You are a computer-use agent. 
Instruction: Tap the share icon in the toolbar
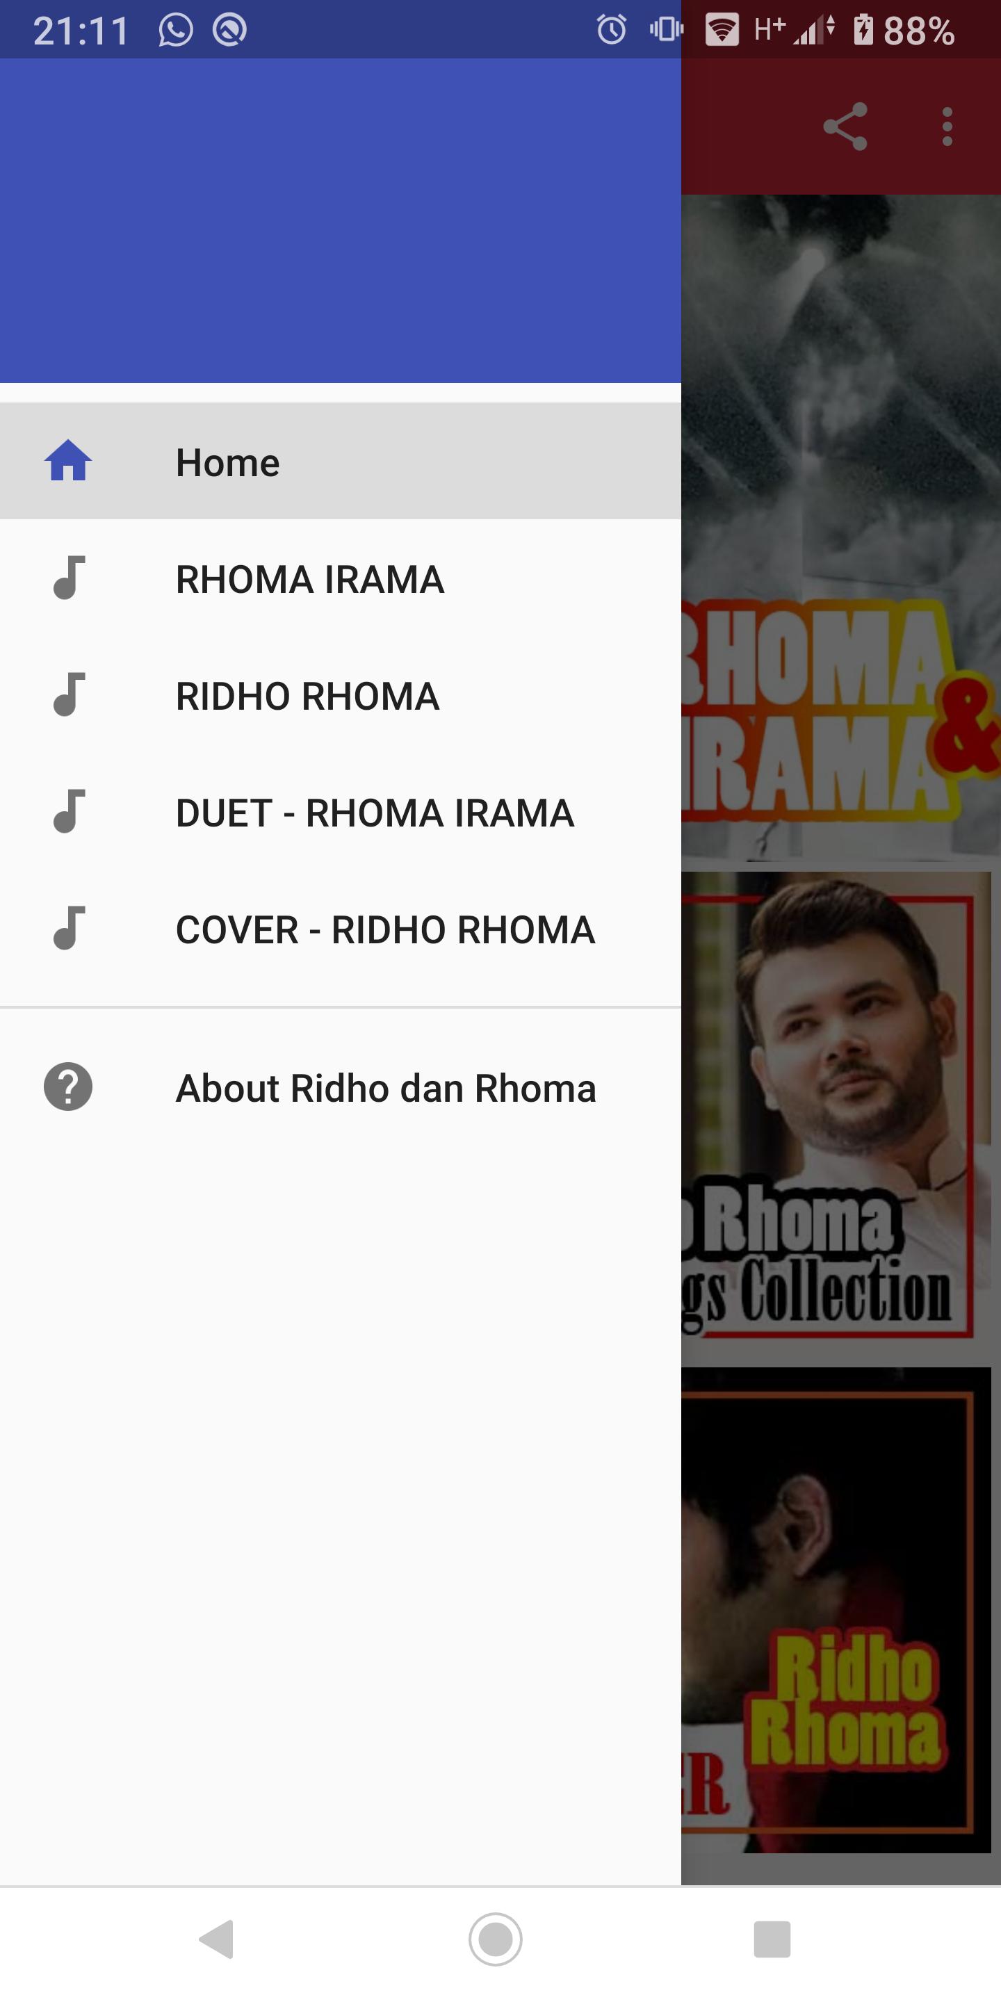(845, 126)
